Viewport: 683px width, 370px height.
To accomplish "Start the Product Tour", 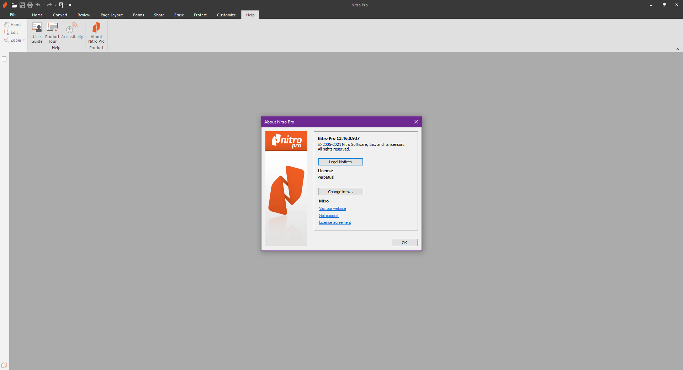I will coord(52,33).
